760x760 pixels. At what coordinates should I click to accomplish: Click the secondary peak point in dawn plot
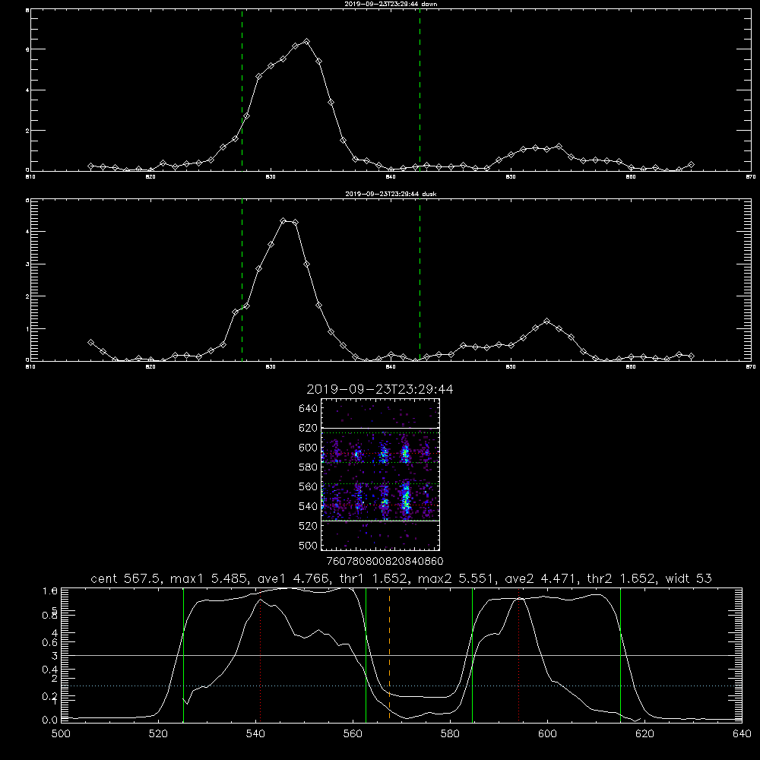(x=559, y=146)
